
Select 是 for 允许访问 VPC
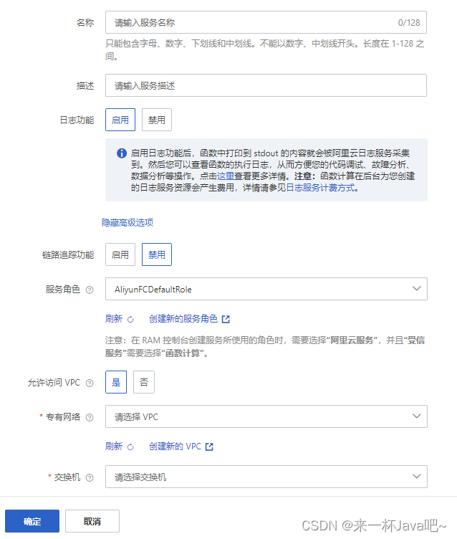pos(116,382)
